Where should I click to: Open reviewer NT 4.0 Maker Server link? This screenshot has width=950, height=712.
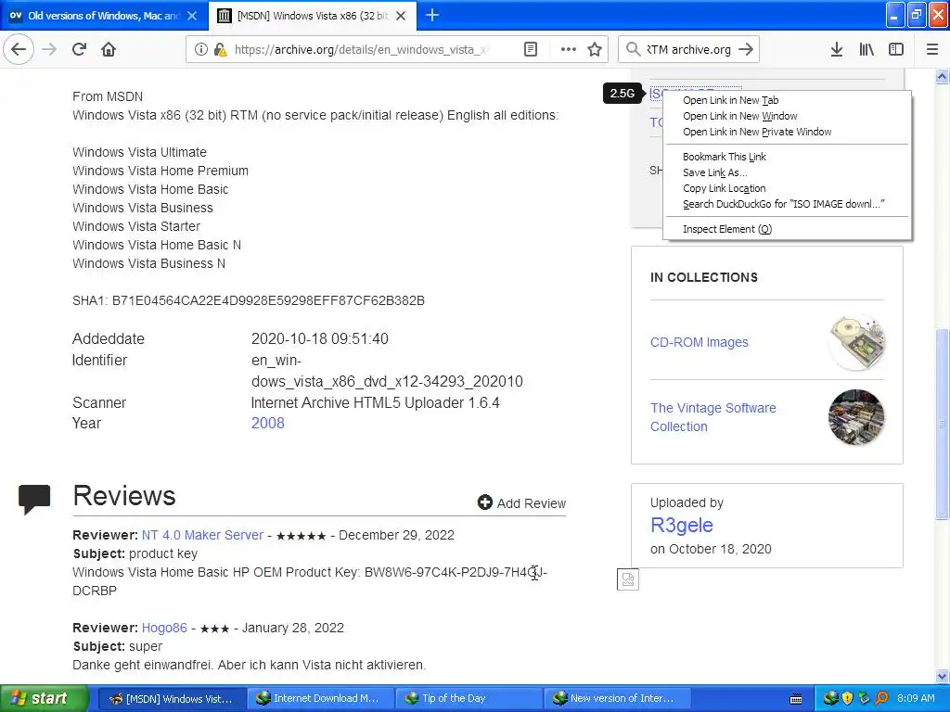point(202,535)
